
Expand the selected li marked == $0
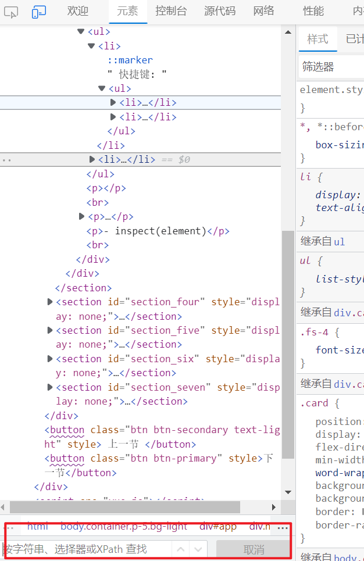(92, 159)
